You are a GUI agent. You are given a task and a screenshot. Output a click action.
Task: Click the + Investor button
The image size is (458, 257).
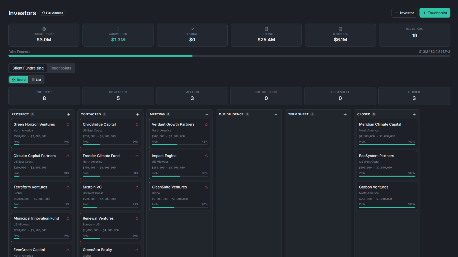[x=404, y=13]
